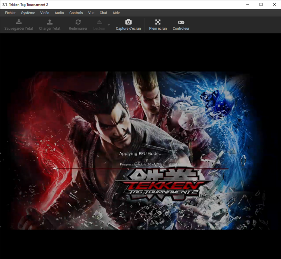Click the PPU loading progress bar
Screen dimensions: 281x259
click(x=140, y=169)
